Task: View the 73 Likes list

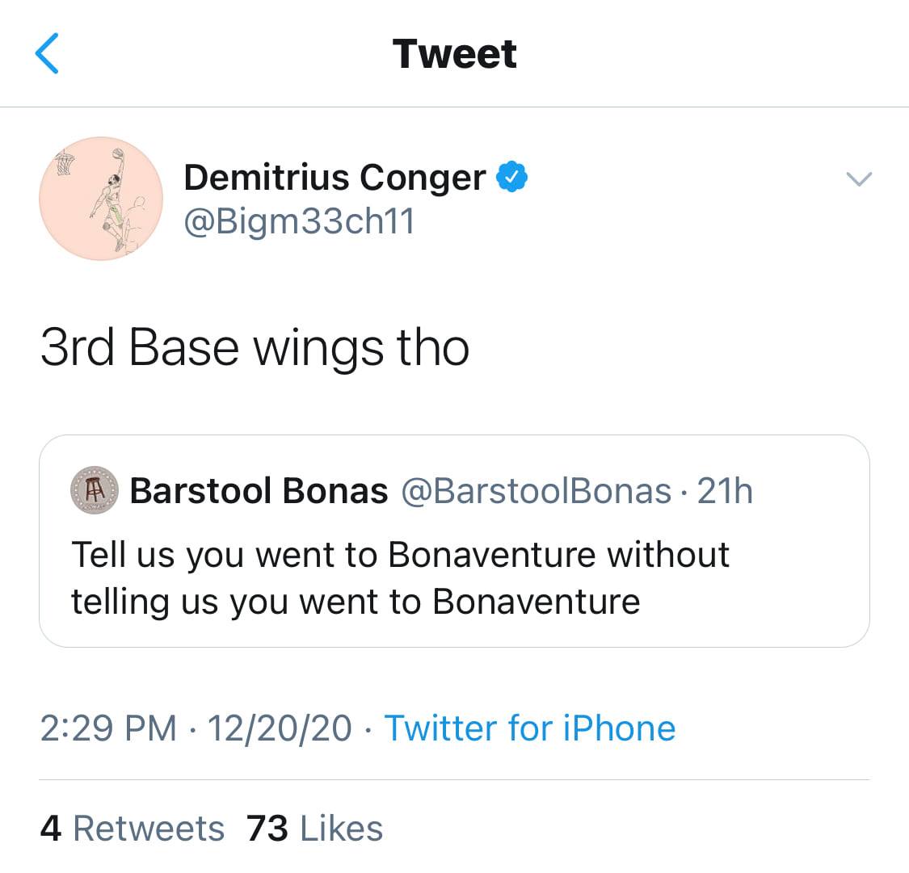Action: click(x=315, y=829)
